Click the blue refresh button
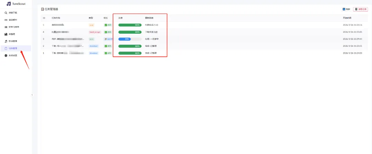The width and height of the screenshot is (372, 154). (x=347, y=9)
